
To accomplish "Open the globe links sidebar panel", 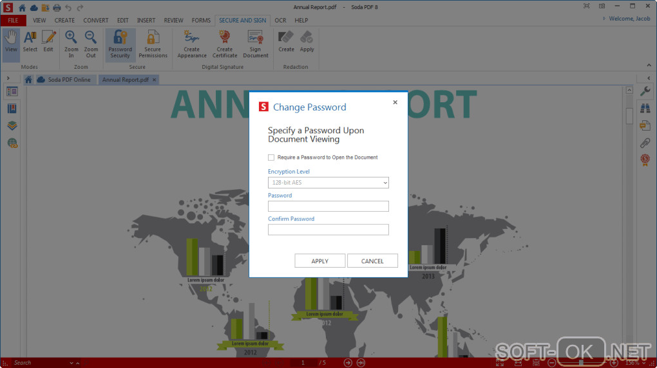I will click(x=12, y=143).
